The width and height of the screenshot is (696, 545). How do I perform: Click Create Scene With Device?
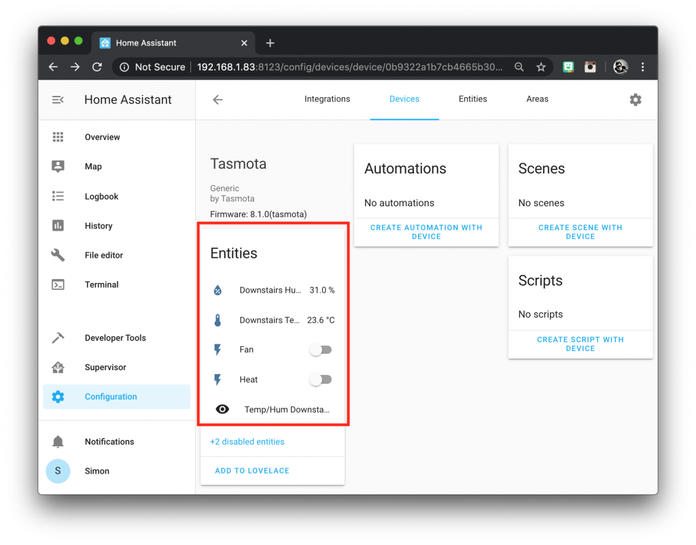(580, 232)
